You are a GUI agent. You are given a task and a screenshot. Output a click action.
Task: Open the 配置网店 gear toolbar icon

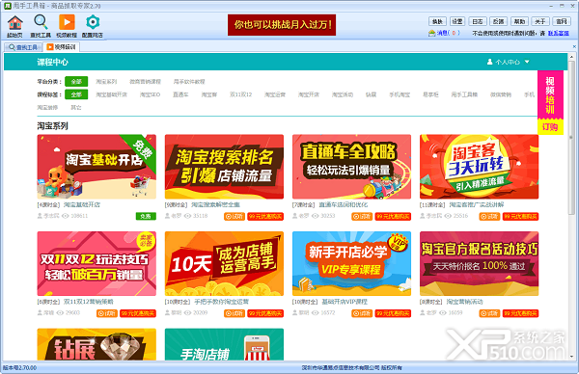[93, 26]
